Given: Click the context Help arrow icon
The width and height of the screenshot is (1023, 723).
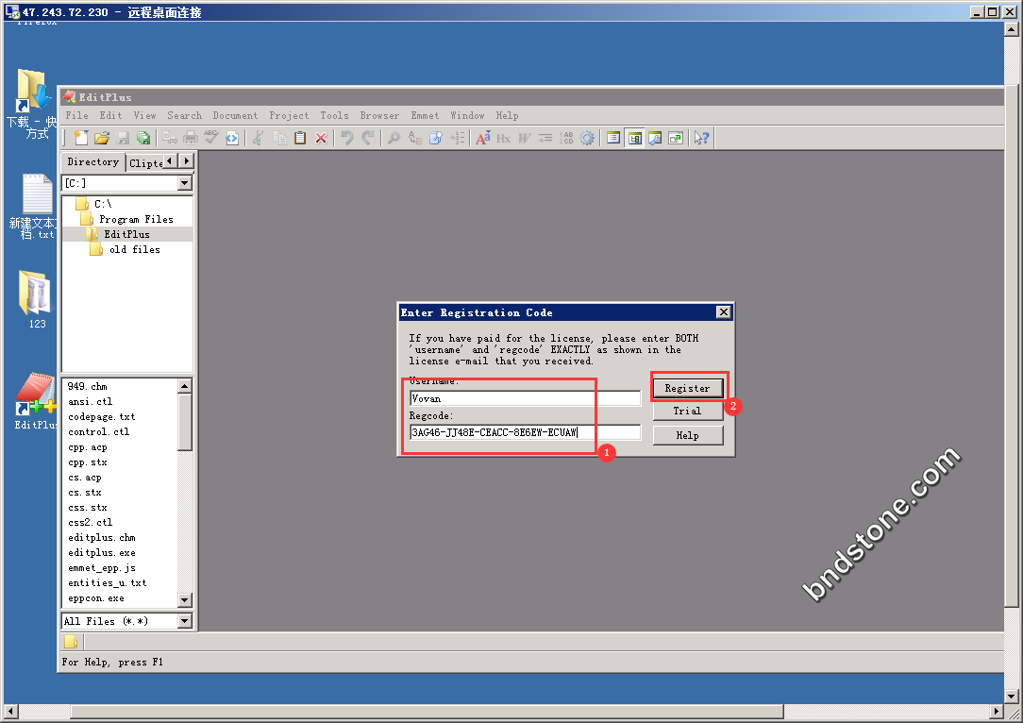Looking at the screenshot, I should pos(701,138).
